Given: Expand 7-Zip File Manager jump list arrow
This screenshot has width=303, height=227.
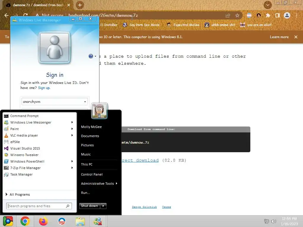Looking at the screenshot, I should pyautogui.click(x=72, y=168).
